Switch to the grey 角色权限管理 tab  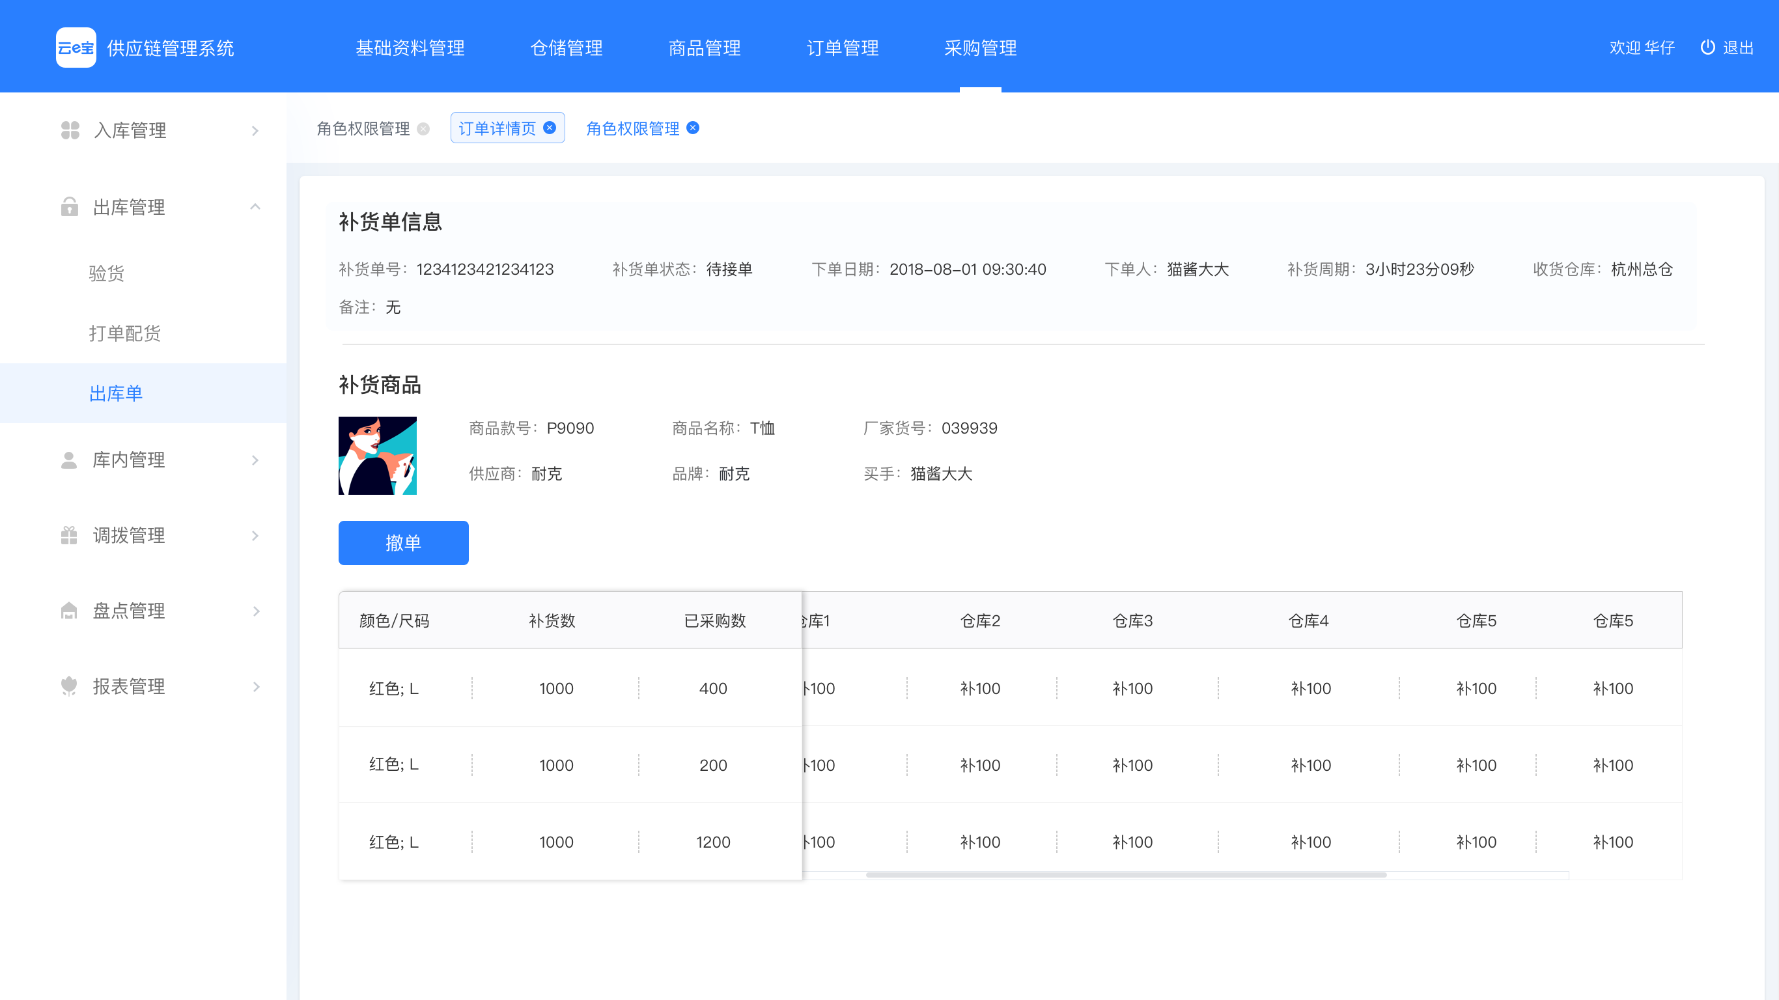click(x=363, y=128)
